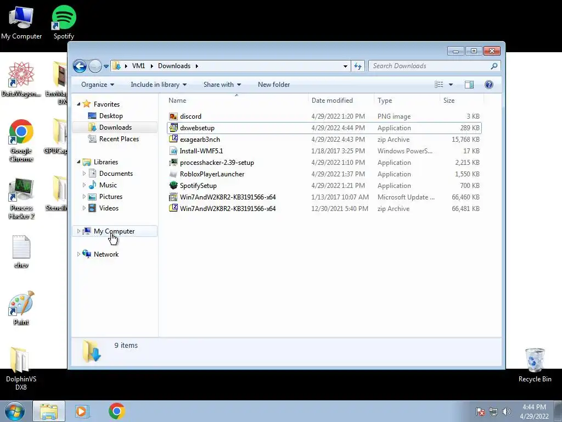Screen dimensions: 562x422
Task: Open dropdown arrow after Downloads breadcrumb
Action: 197,66
